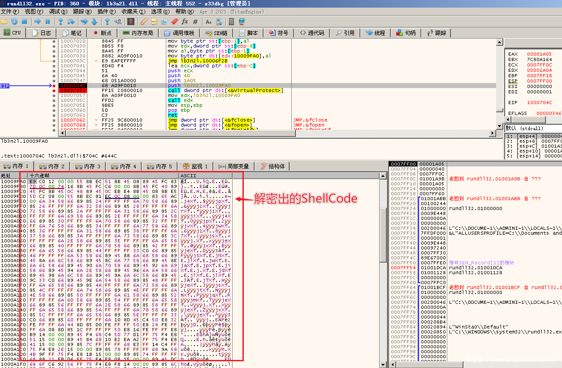The width and height of the screenshot is (562, 368).
Task: Switch to the 调用堆栈 call stack tab
Action: coord(179,33)
